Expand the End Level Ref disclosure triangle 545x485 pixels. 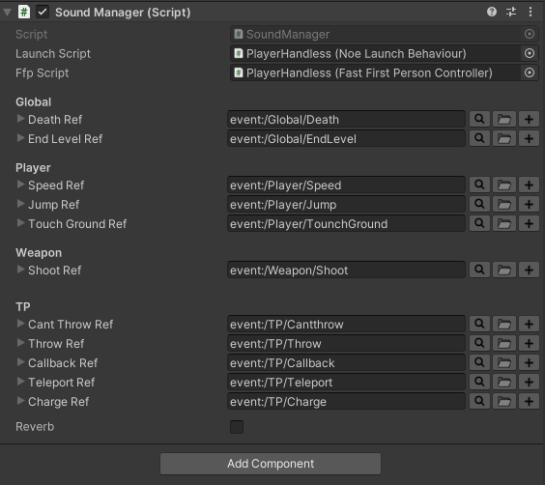pos(20,138)
